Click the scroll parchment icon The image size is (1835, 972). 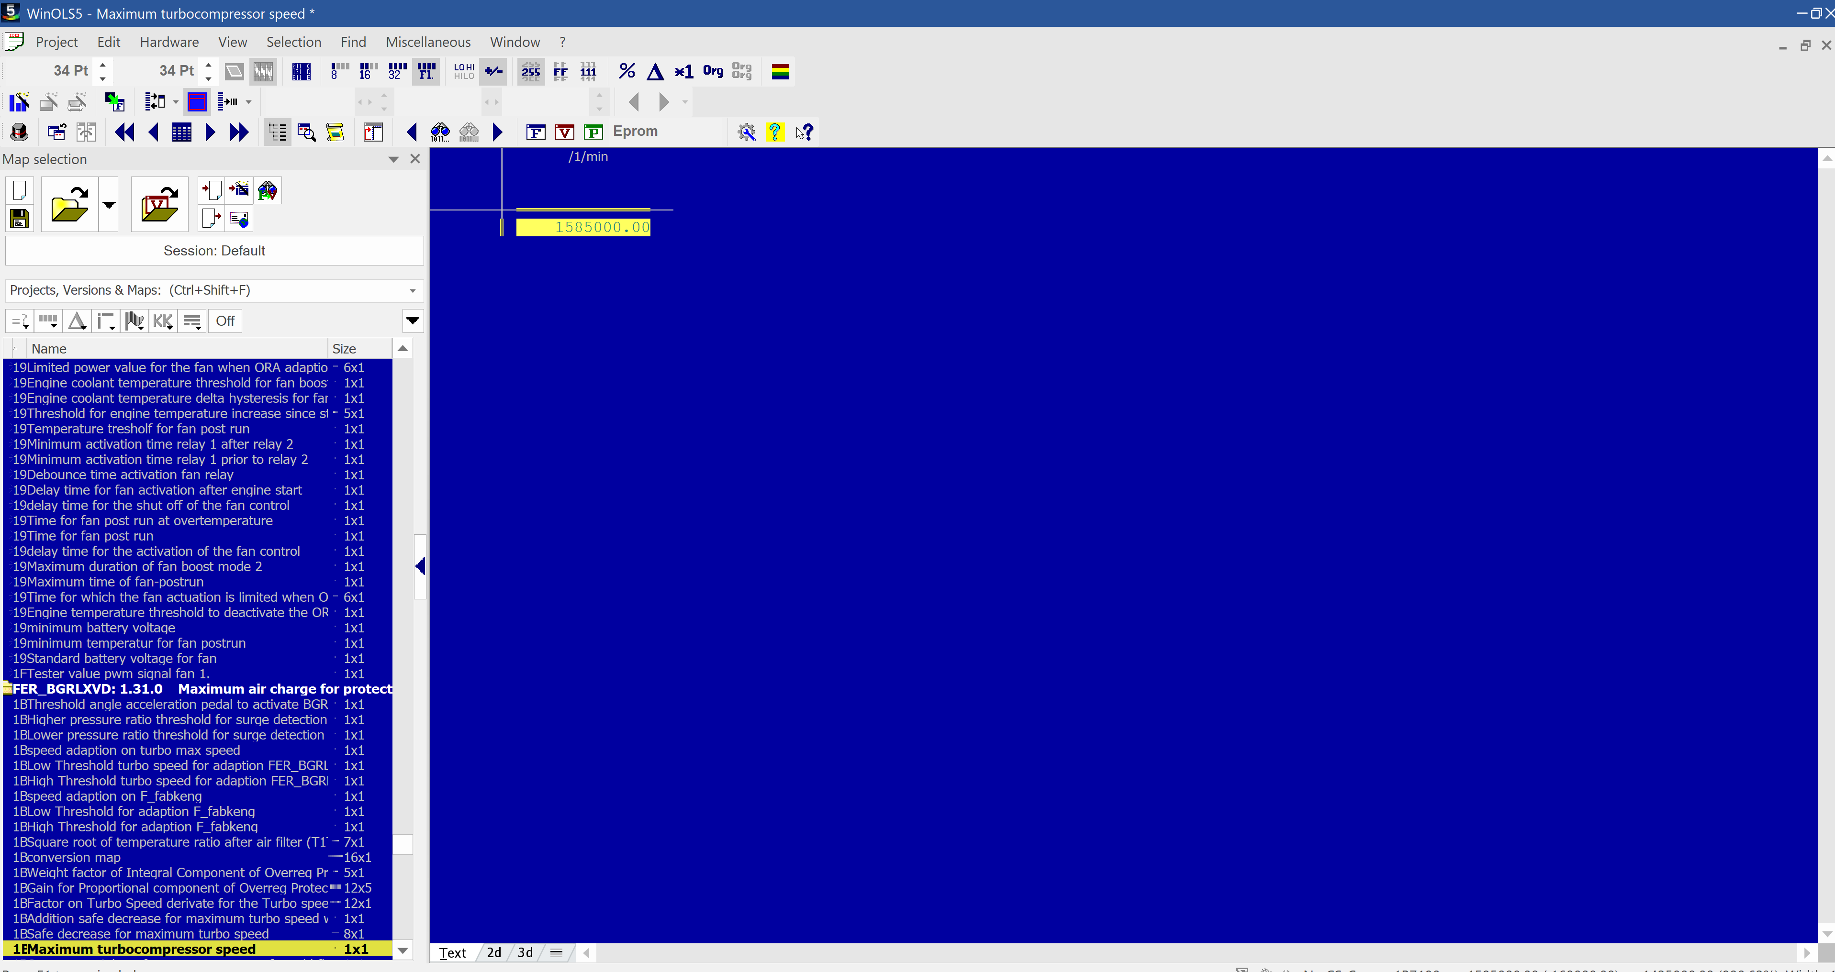point(335,132)
